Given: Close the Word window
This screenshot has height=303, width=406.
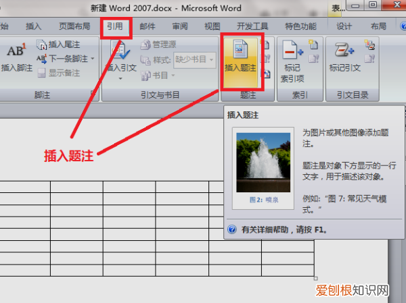Looking at the screenshot, I should pos(395,5).
